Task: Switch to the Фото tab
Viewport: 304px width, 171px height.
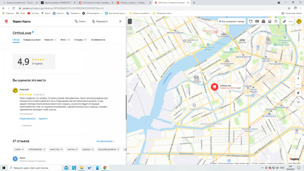Action: (65, 40)
